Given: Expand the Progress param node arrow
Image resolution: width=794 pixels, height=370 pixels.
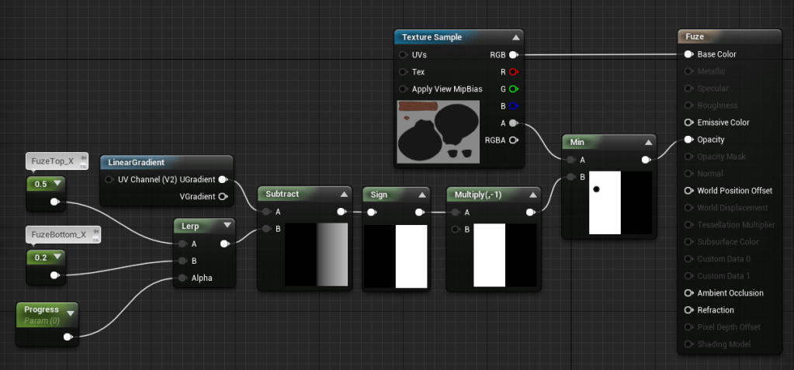Looking at the screenshot, I should coord(71,313).
